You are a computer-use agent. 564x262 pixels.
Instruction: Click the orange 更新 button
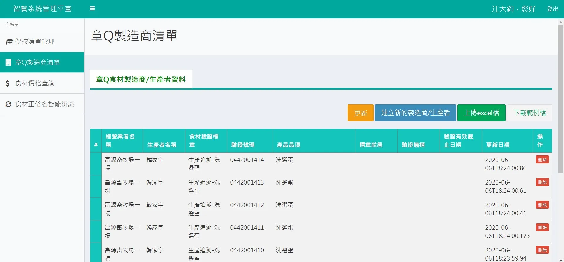click(x=360, y=113)
